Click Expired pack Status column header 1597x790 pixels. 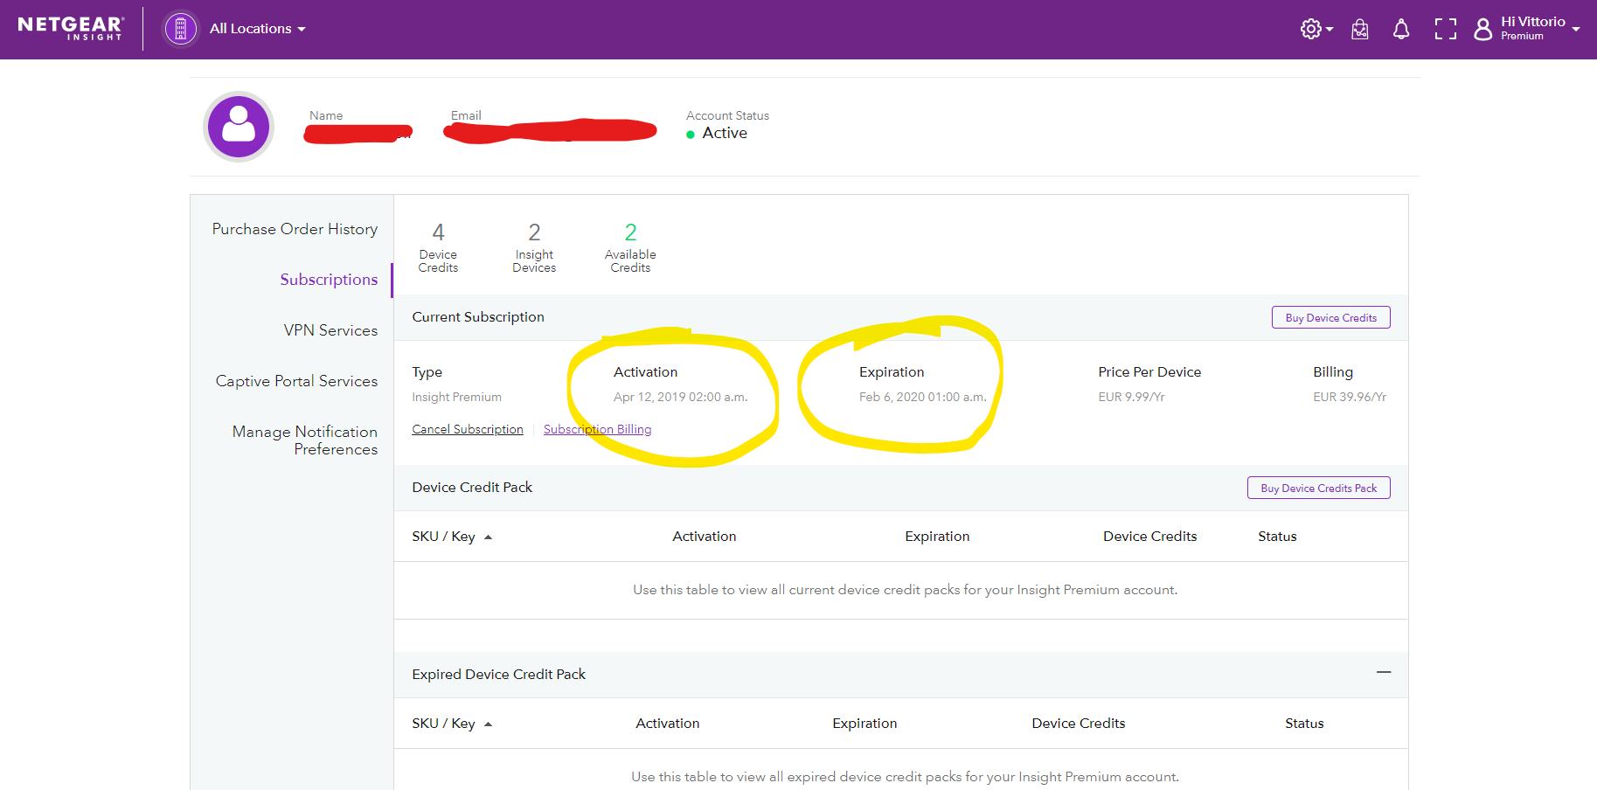tap(1304, 724)
